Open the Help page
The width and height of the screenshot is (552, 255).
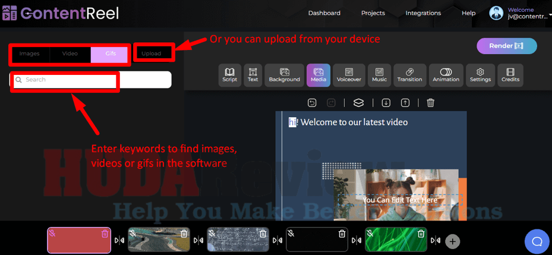[x=469, y=13]
